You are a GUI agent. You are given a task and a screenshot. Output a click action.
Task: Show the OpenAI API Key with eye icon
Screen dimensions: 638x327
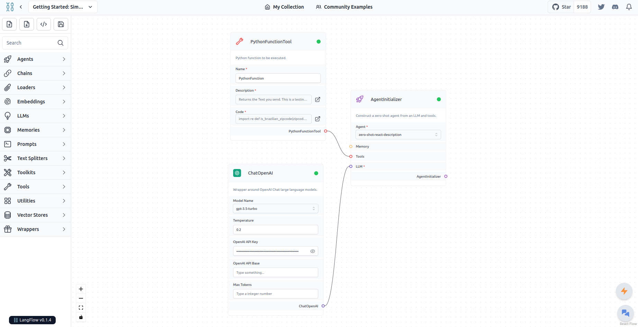click(x=312, y=251)
